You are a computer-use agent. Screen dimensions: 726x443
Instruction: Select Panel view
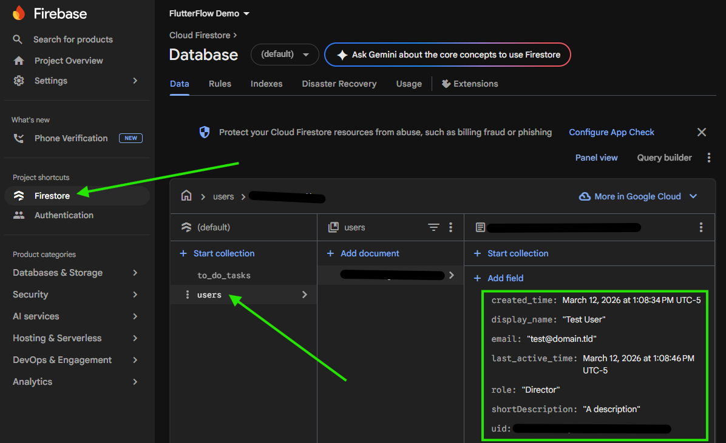pyautogui.click(x=596, y=158)
